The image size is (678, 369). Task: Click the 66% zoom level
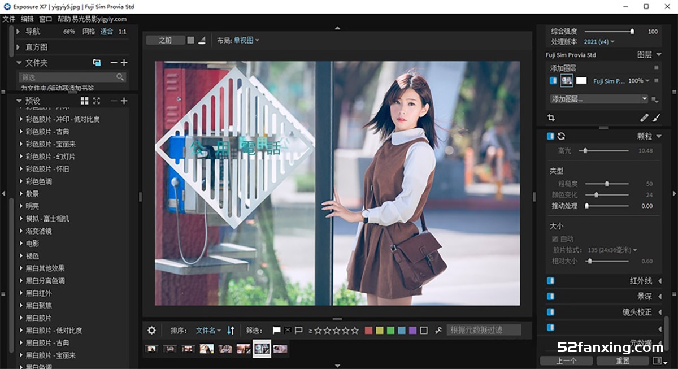click(x=69, y=32)
